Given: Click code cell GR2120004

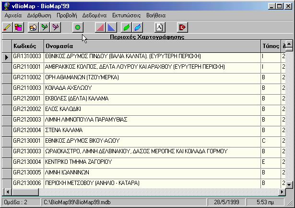Looking at the screenshot, I should tap(28, 131).
